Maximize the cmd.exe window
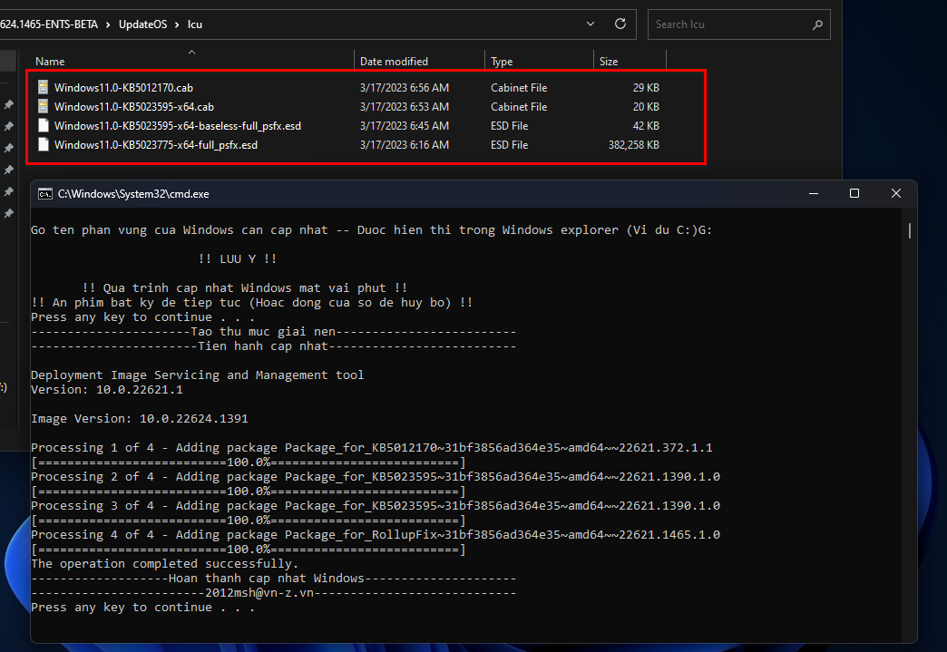Image resolution: width=947 pixels, height=652 pixels. point(854,194)
